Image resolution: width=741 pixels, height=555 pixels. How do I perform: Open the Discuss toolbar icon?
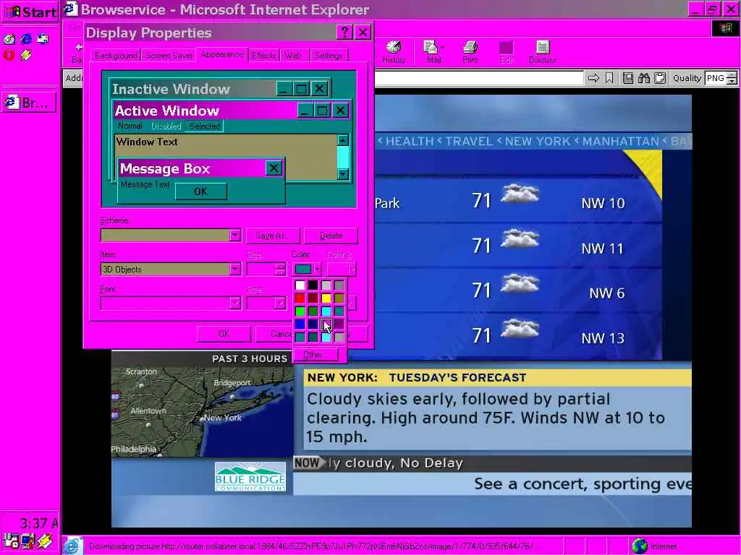(542, 51)
